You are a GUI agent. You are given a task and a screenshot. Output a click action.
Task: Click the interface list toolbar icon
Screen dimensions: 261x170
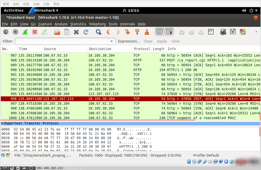pos(6,32)
